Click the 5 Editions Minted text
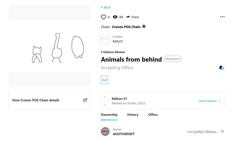Viewport: 241px width, 147px height. point(113,52)
